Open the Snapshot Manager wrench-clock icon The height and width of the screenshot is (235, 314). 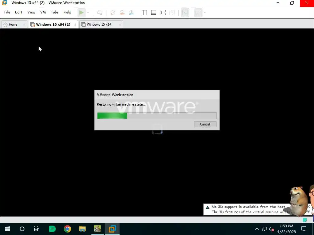coord(131,13)
